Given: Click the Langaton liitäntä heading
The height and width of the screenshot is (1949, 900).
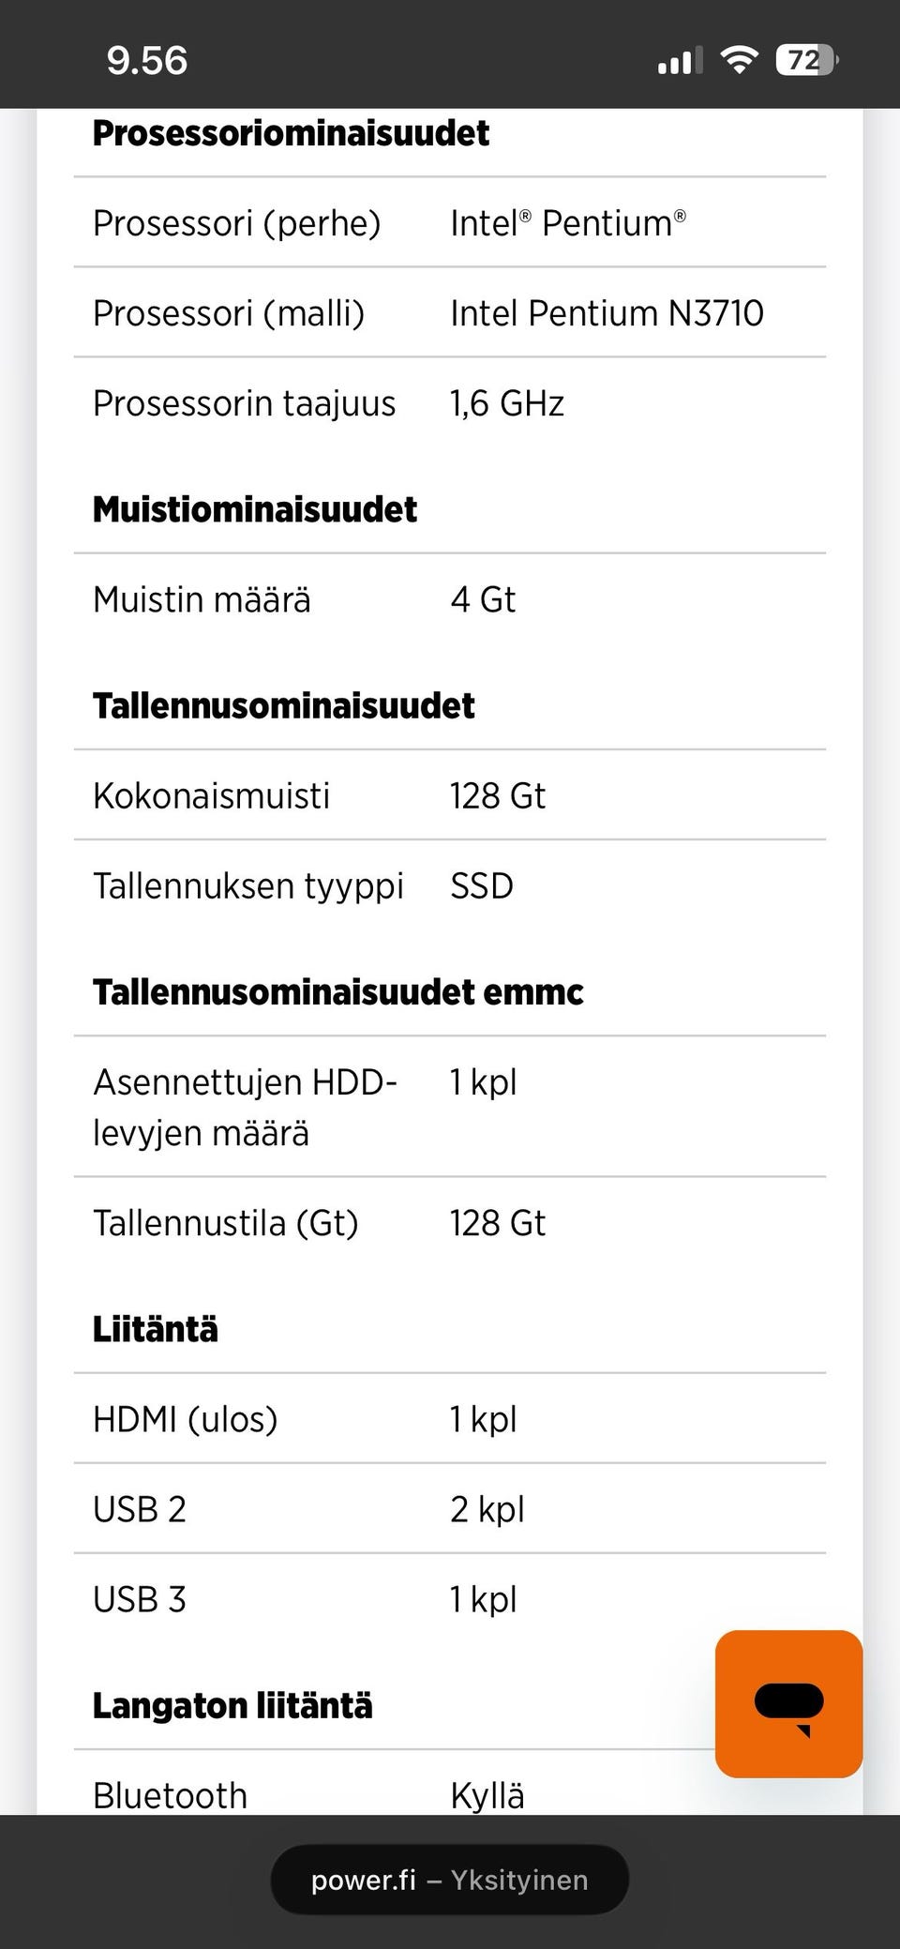Looking at the screenshot, I should (x=232, y=1705).
